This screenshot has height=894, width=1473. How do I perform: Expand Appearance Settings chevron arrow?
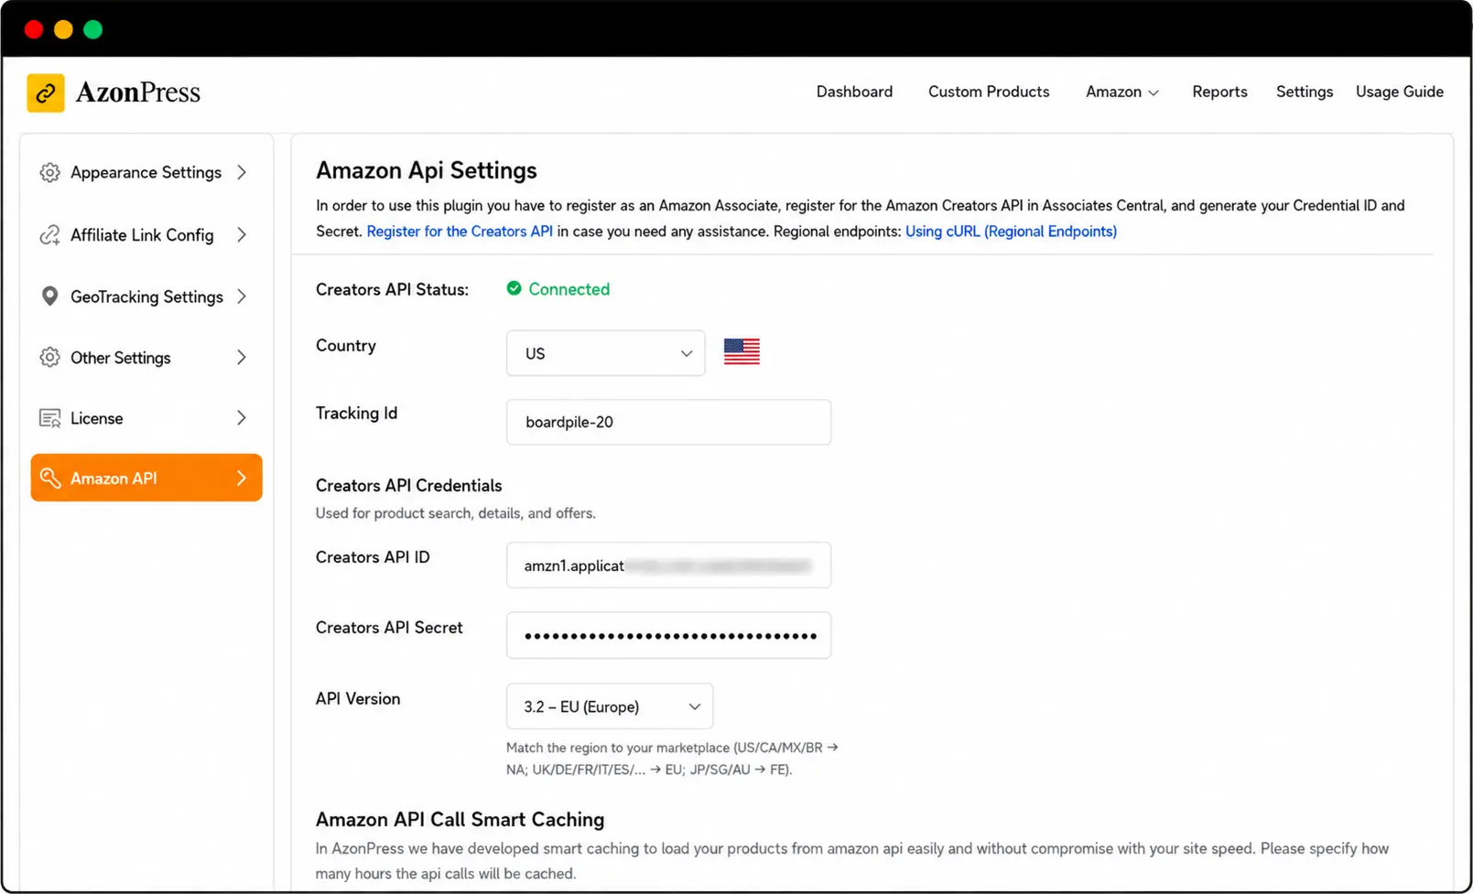click(242, 173)
